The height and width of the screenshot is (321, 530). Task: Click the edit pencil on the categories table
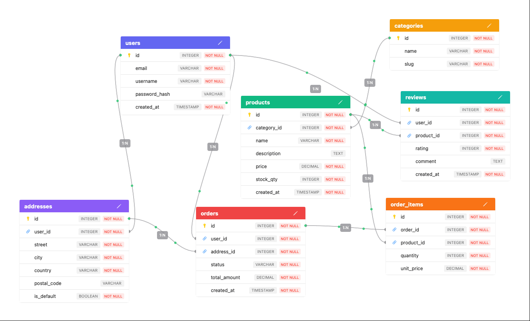[x=489, y=25]
